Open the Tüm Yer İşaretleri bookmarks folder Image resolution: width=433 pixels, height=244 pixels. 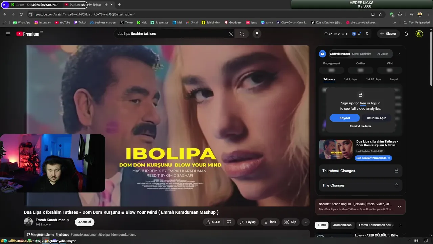click(417, 23)
